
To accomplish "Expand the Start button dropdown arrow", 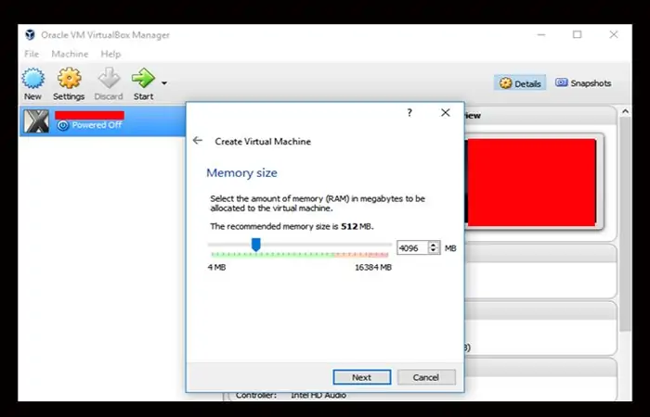I will tap(164, 83).
